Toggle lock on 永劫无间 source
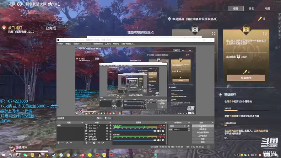 110,131
